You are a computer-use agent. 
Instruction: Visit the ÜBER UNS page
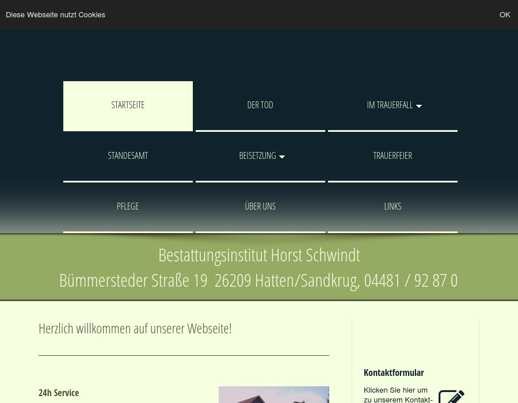(x=260, y=206)
